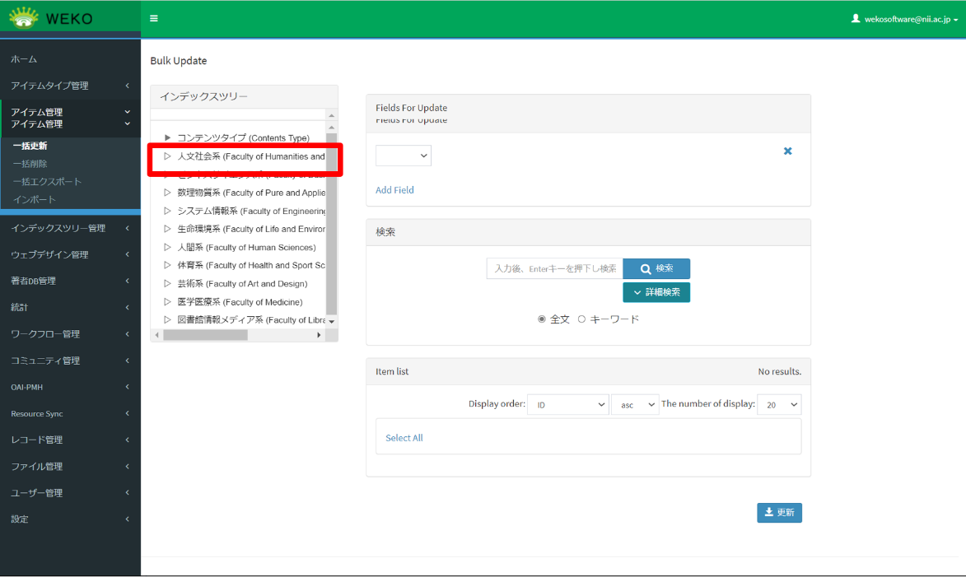Click the Select All link
Viewport: 966px width, 577px height.
click(404, 438)
